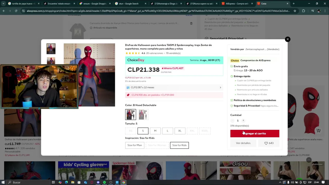The image size is (329, 185).
Task: Select size L option
Action: 168,131
